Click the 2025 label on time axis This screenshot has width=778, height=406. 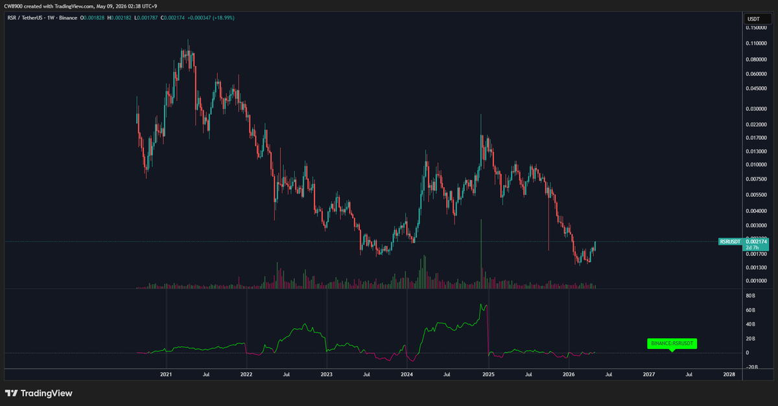[x=488, y=374]
